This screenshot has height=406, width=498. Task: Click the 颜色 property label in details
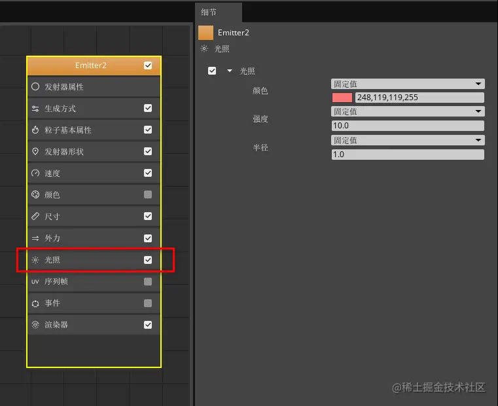coord(260,90)
